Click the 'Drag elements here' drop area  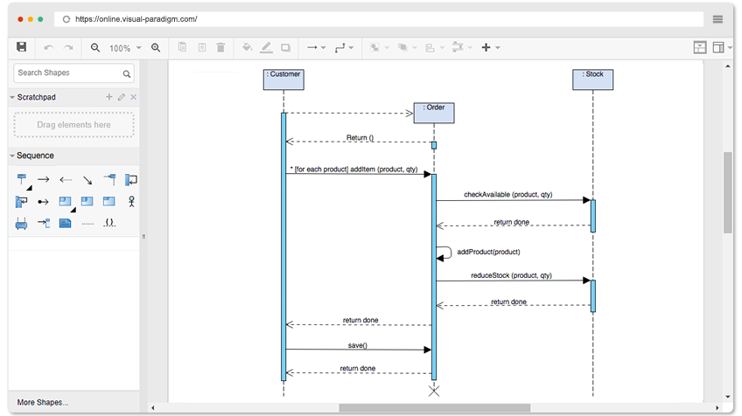pos(73,125)
